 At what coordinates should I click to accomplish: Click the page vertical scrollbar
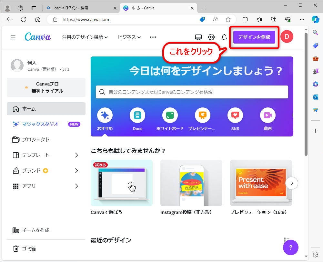[306, 94]
